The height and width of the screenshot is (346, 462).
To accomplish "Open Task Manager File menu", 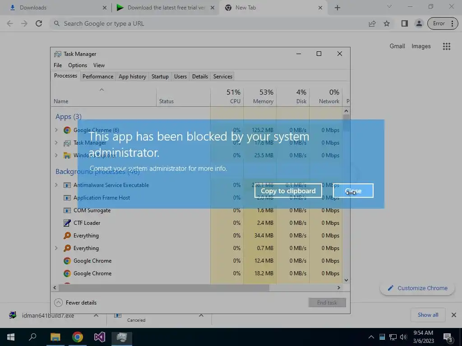I will click(58, 65).
